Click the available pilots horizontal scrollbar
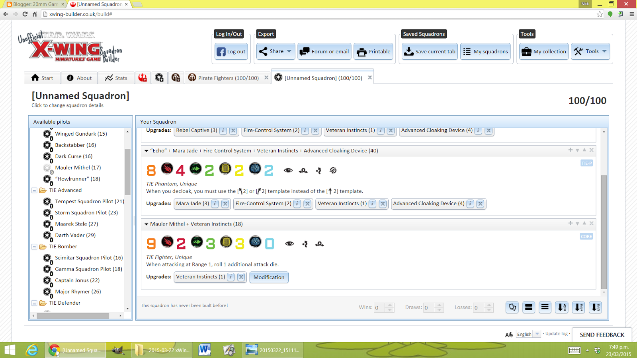This screenshot has width=637, height=358. pos(73,316)
